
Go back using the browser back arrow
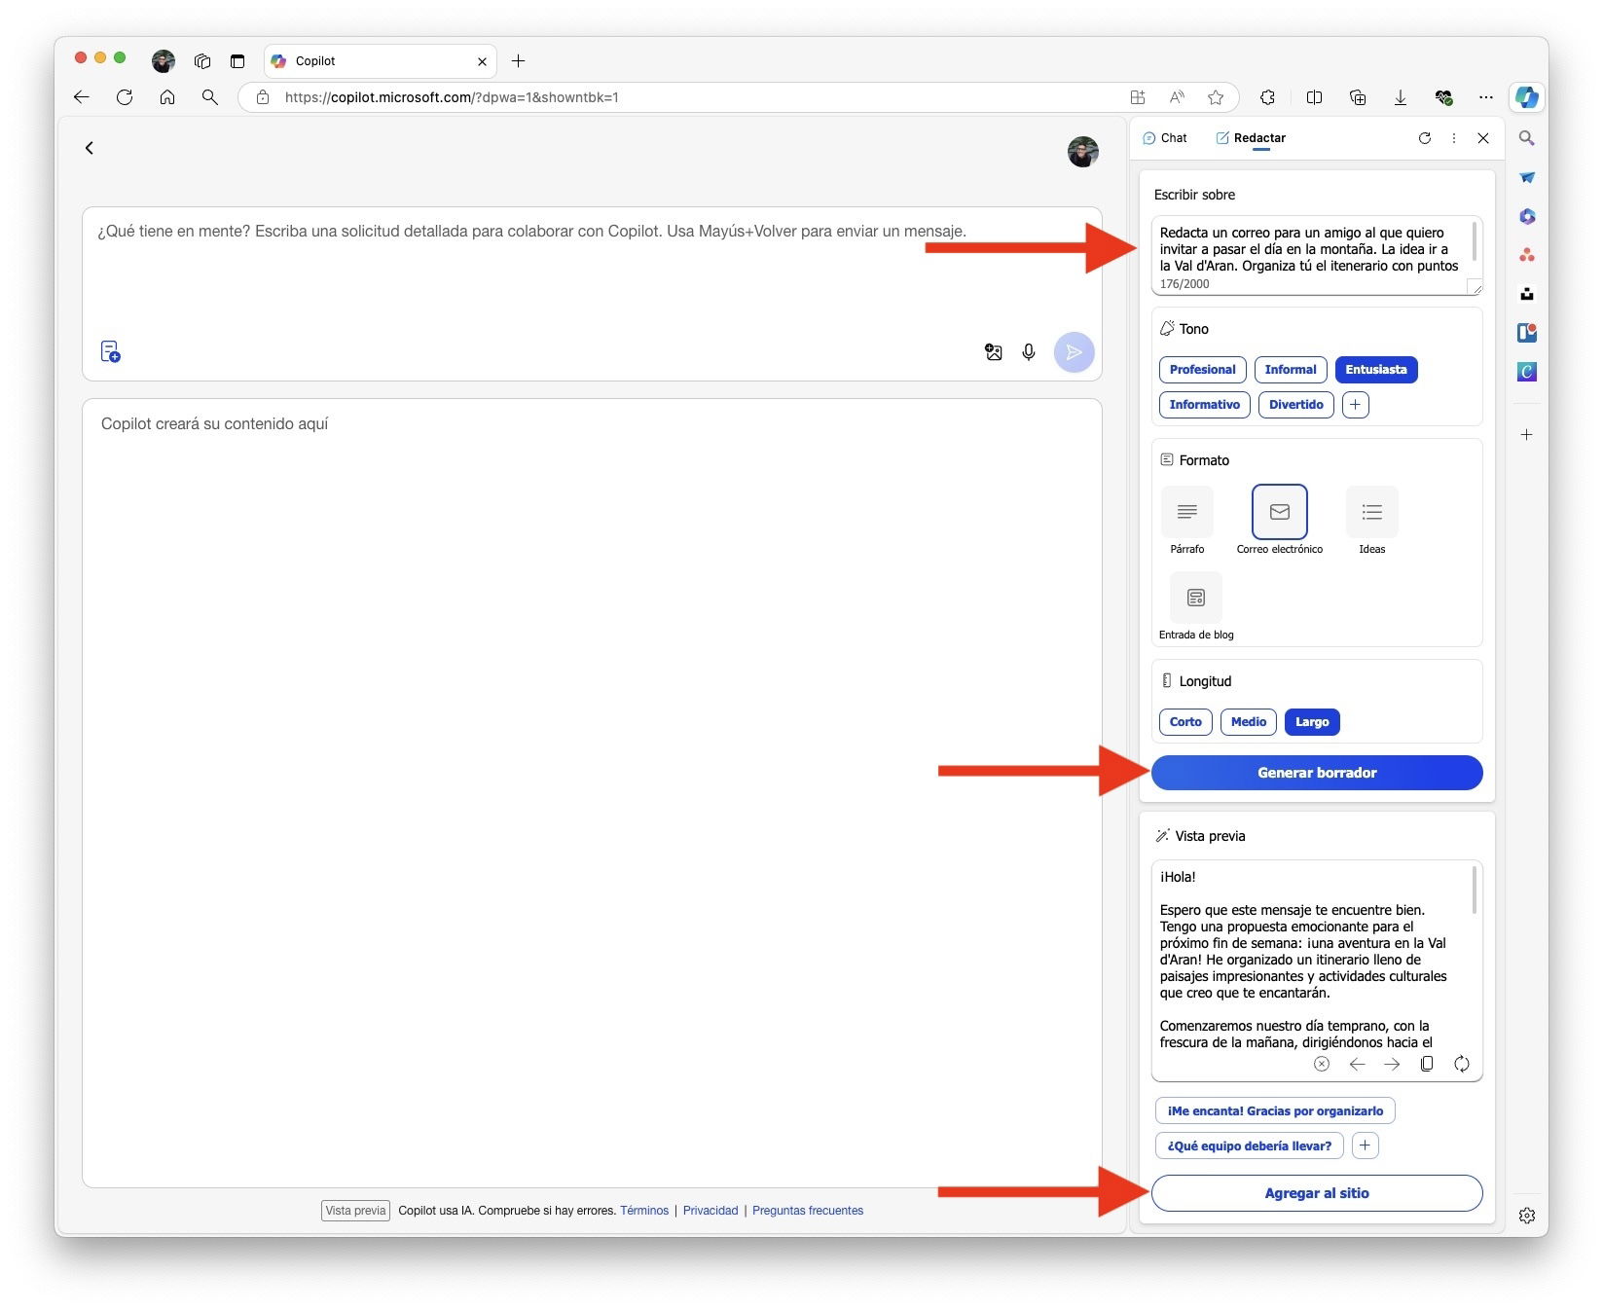82,97
